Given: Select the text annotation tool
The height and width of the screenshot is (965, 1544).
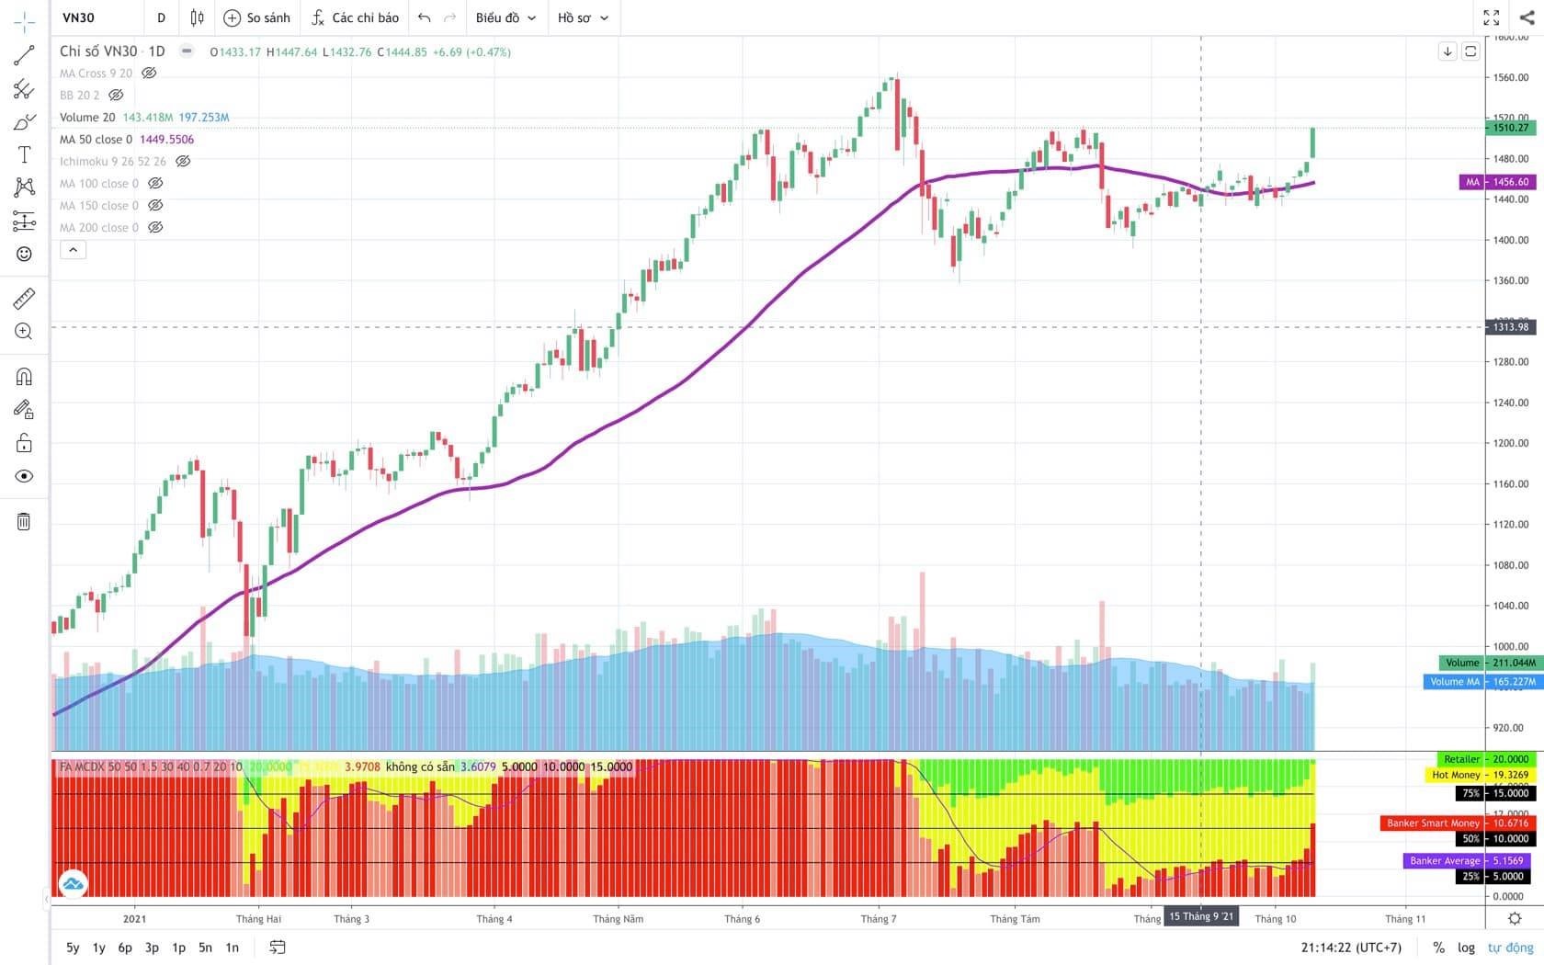Looking at the screenshot, I should pos(24,154).
